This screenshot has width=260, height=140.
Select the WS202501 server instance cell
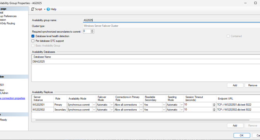click(43, 105)
